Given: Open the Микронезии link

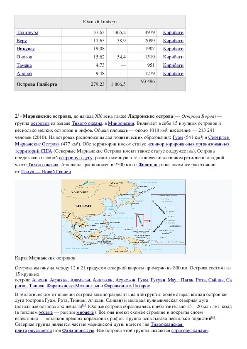Looking at the screenshot, I should tap(121, 123).
